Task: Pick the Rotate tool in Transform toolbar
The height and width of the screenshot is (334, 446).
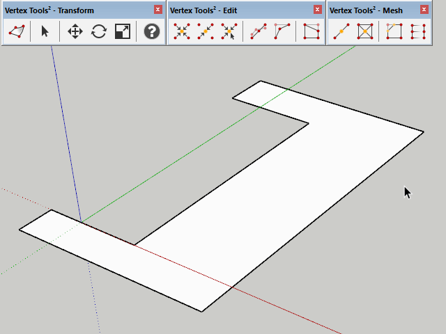Action: point(99,31)
